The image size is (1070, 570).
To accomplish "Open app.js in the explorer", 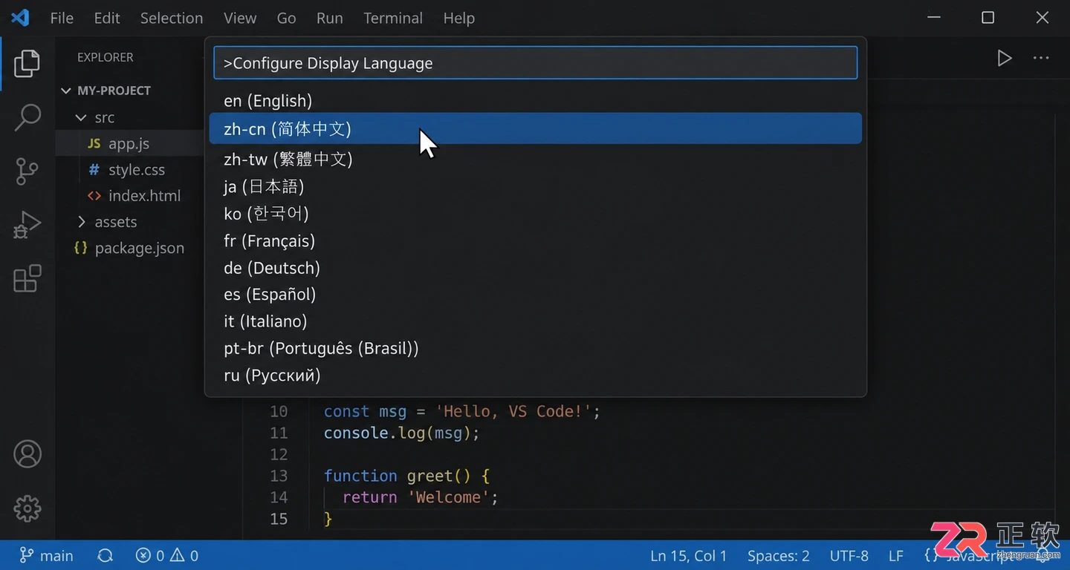I will (x=129, y=143).
